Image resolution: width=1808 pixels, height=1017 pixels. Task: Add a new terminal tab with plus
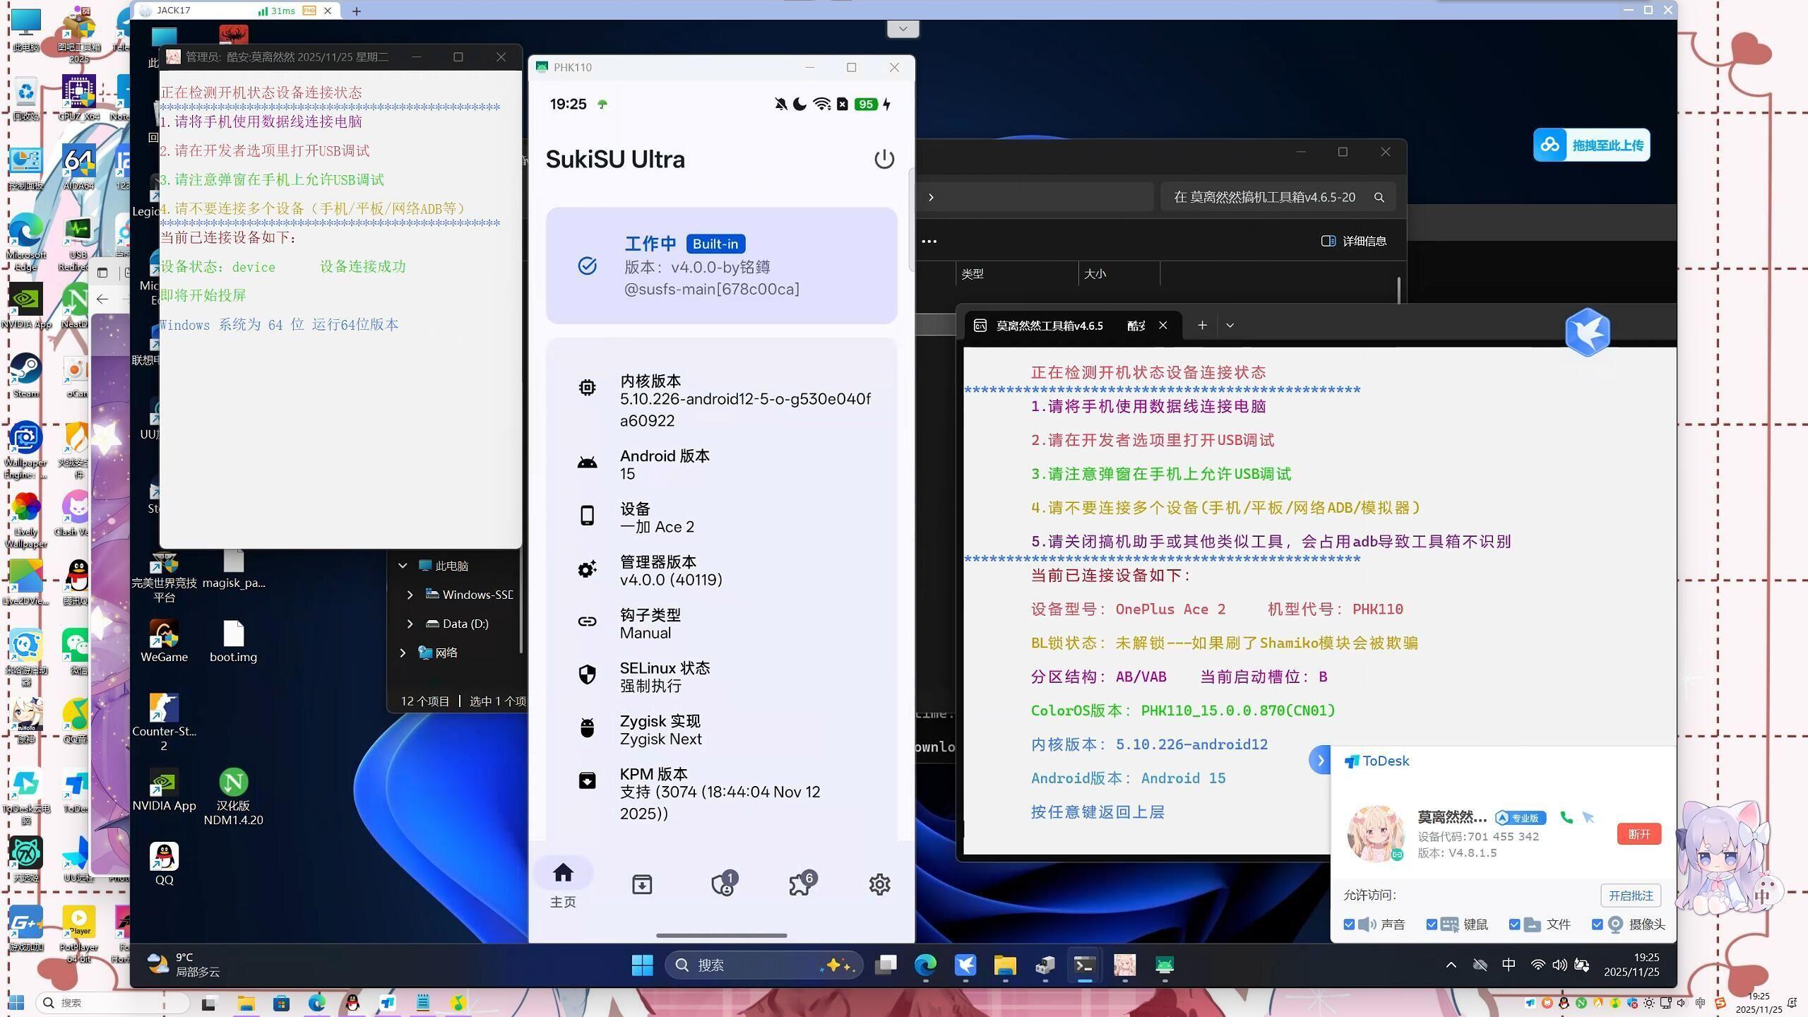click(1202, 326)
